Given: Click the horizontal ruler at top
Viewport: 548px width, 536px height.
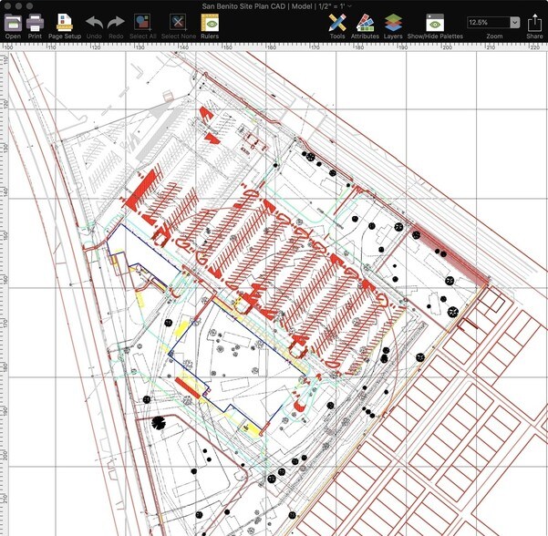Looking at the screenshot, I should pyautogui.click(x=274, y=47).
